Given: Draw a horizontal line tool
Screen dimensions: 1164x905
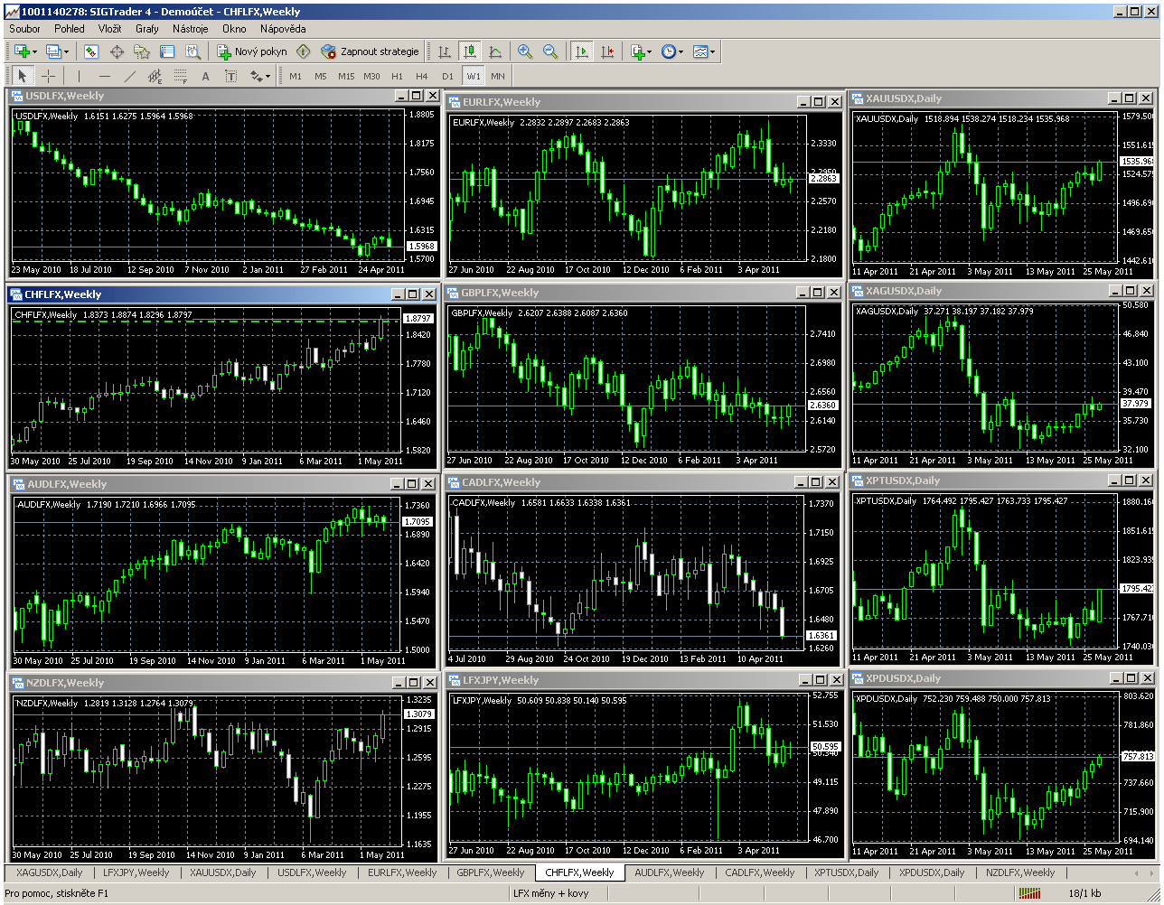Looking at the screenshot, I should pos(104,76).
